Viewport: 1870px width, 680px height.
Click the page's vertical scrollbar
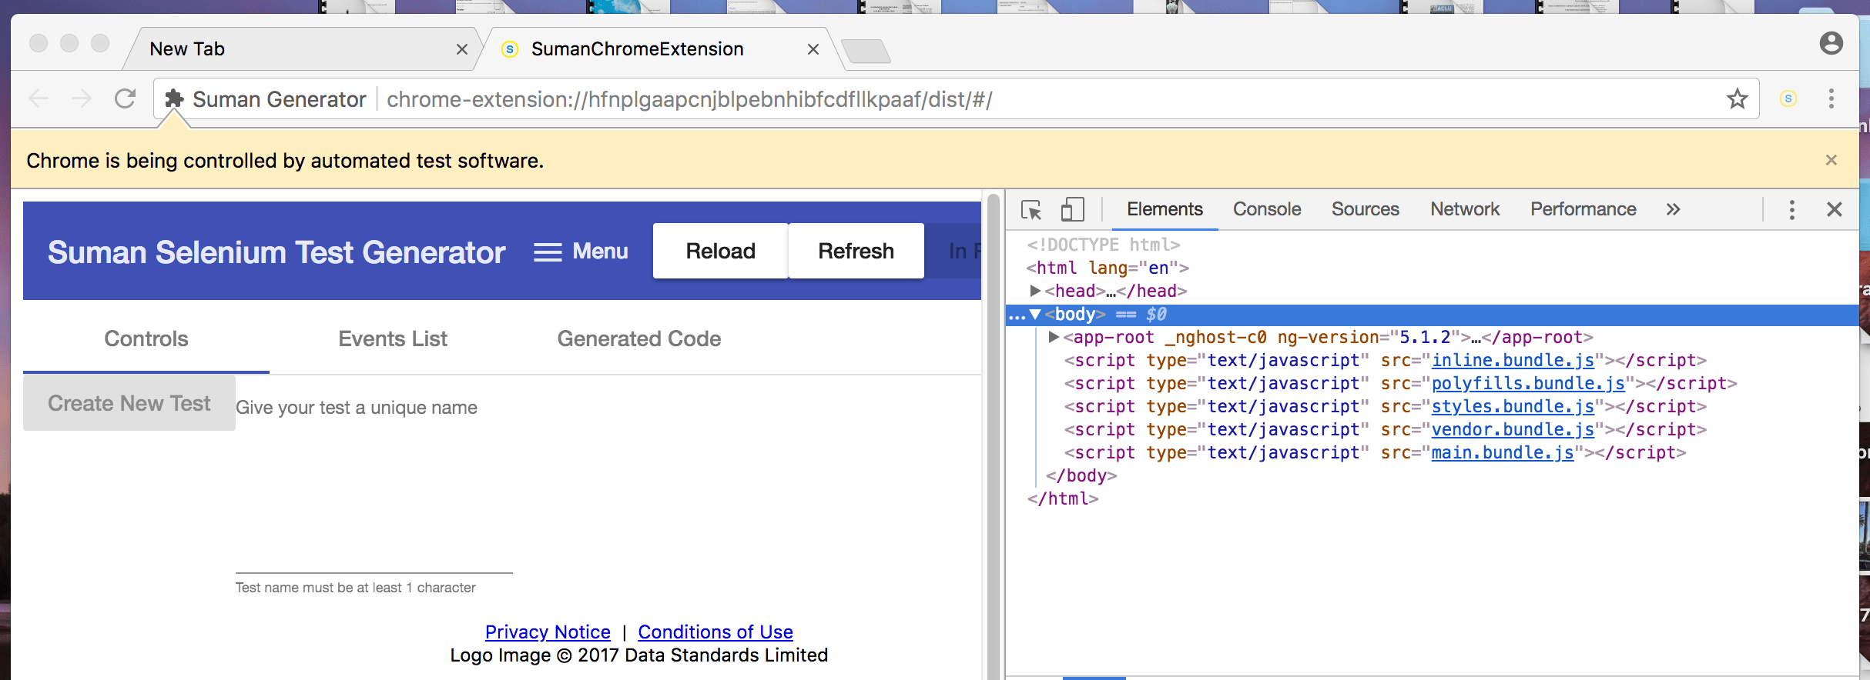pos(994,435)
